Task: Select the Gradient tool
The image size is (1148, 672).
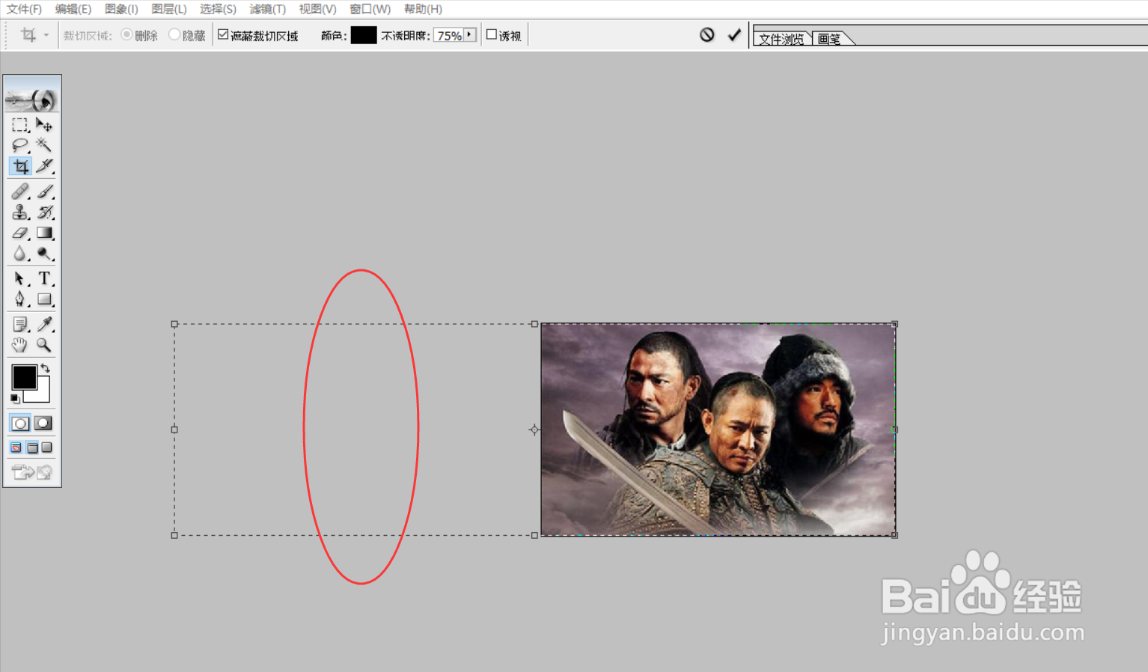Action: point(44,233)
